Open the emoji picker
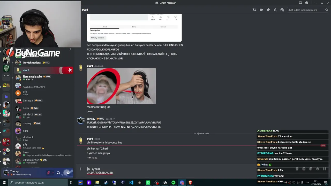 (x=318, y=169)
